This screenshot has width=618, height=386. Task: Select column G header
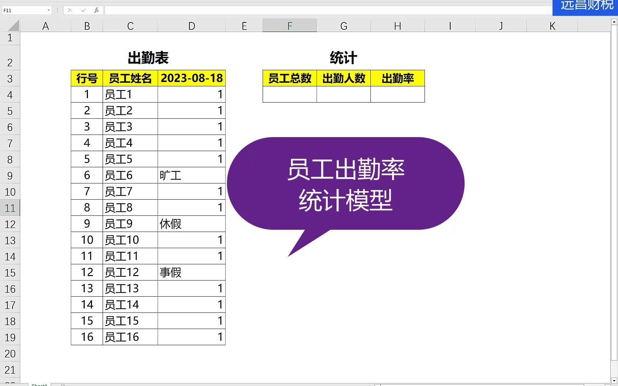(344, 26)
